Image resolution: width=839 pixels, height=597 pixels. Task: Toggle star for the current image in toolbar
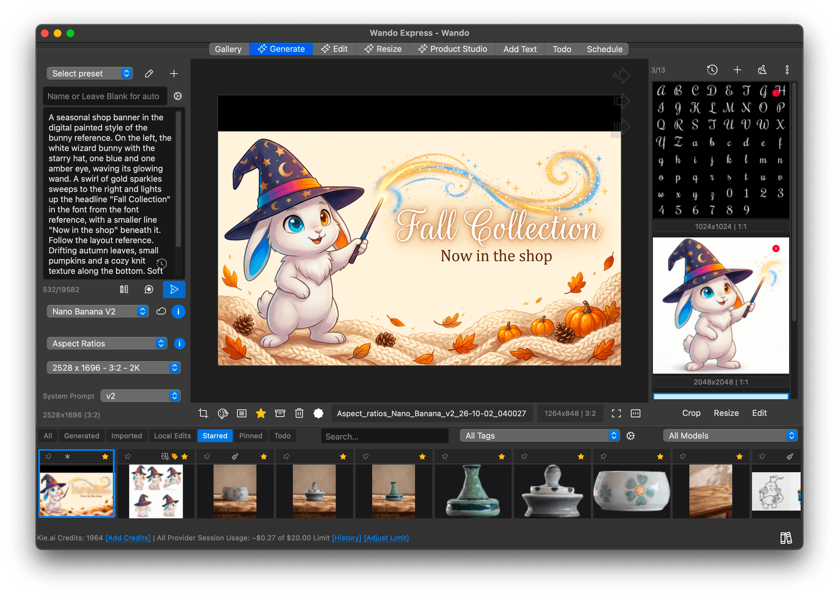click(261, 413)
